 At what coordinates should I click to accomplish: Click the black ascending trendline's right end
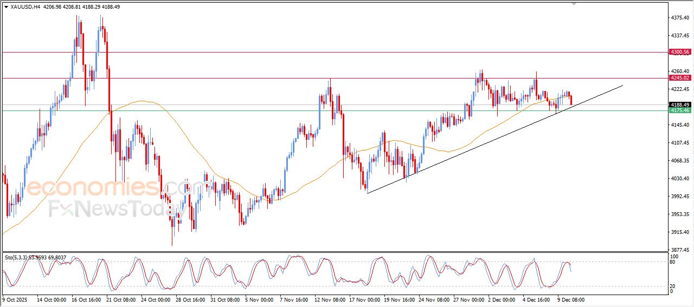622,86
